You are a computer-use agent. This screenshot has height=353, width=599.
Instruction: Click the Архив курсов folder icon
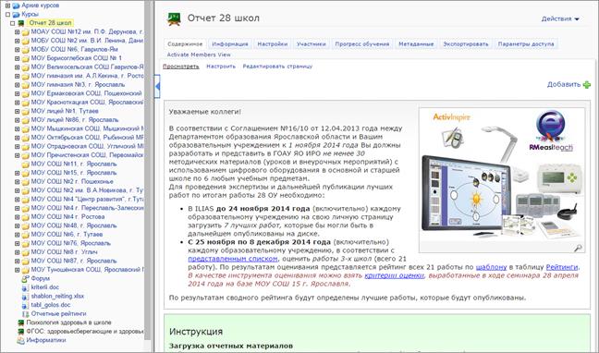[x=16, y=6]
